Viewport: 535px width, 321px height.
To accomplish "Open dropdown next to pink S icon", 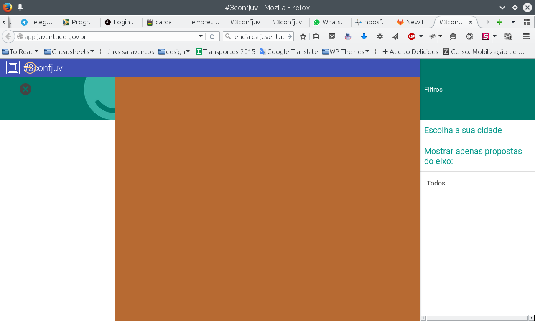I will pyautogui.click(x=494, y=36).
